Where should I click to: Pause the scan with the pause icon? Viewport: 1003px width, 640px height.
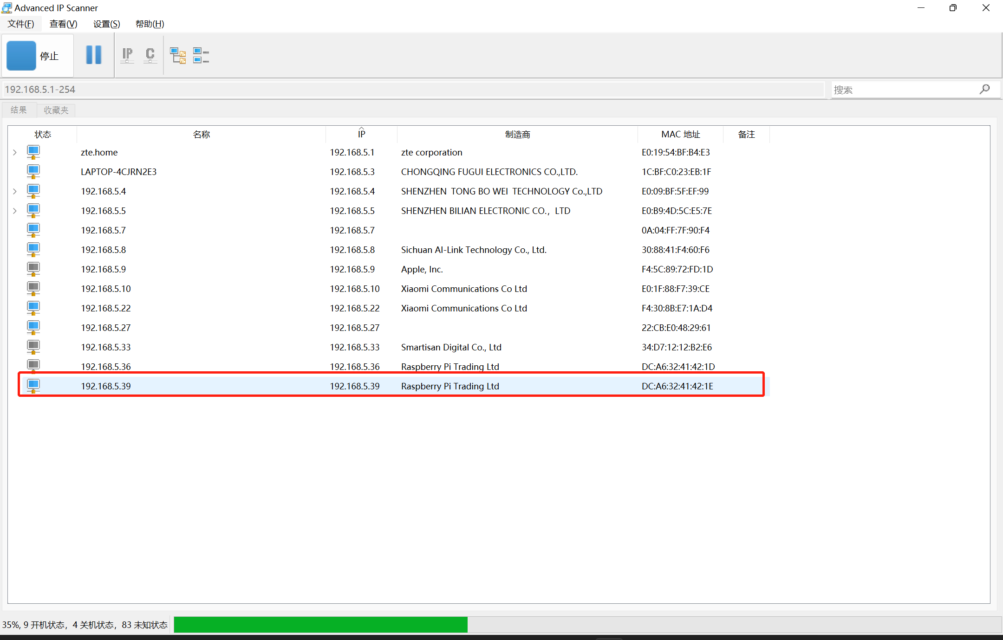(x=94, y=55)
